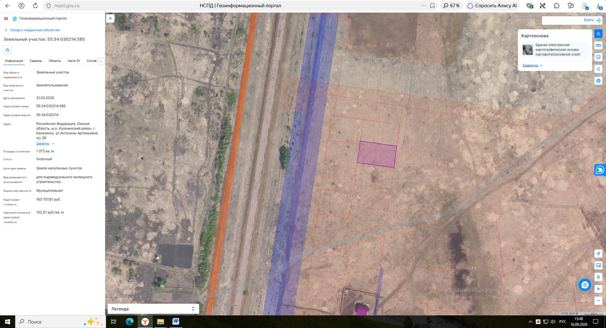Bookmark this page in the address bar

pos(432,6)
